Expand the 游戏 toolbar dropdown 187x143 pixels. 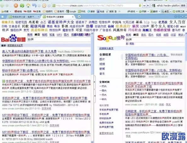pos(137,12)
